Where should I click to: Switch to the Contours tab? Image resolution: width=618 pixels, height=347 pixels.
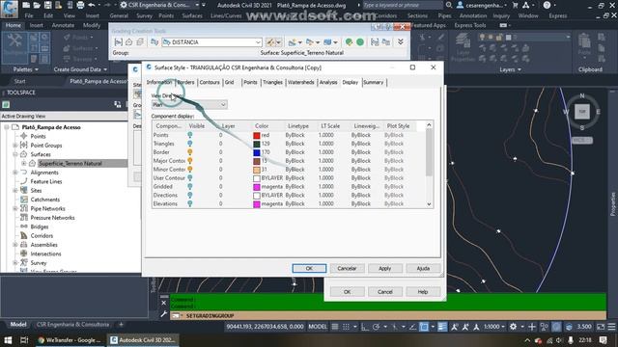(x=210, y=82)
